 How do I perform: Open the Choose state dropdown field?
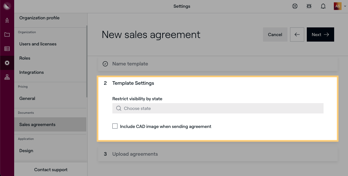218,108
